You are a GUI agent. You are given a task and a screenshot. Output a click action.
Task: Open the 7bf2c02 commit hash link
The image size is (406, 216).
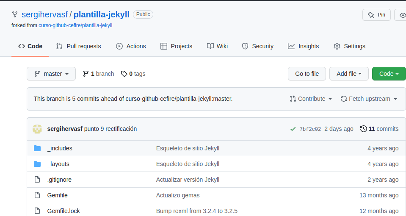(x=310, y=129)
